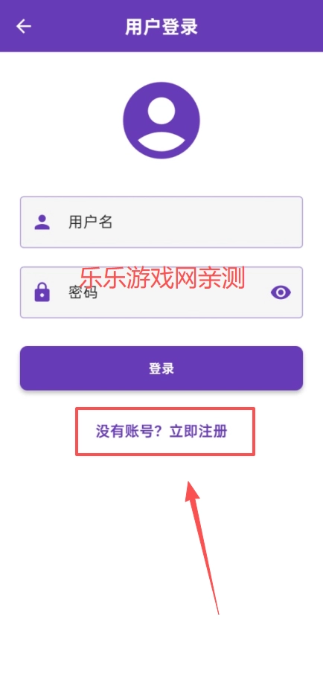This screenshot has height=692, width=323.
Task: Click the red arrow annotation
Action: [x=202, y=547]
